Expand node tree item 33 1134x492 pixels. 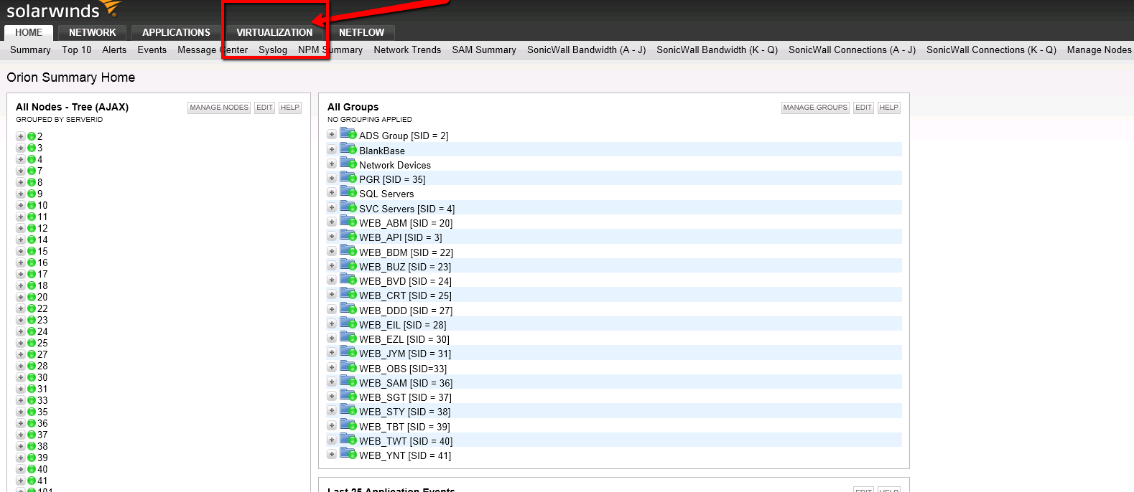(21, 400)
